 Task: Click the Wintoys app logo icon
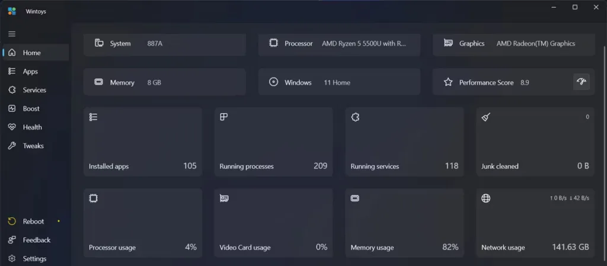pyautogui.click(x=12, y=11)
